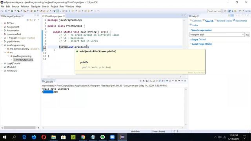Viewport: 251px width, 141px height.
Task: Minimize the Console view
Action: click(x=182, y=81)
